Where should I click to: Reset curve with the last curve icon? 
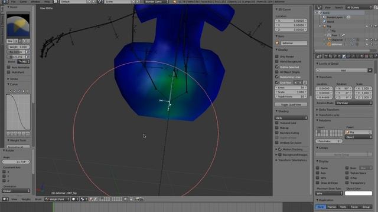[28, 91]
